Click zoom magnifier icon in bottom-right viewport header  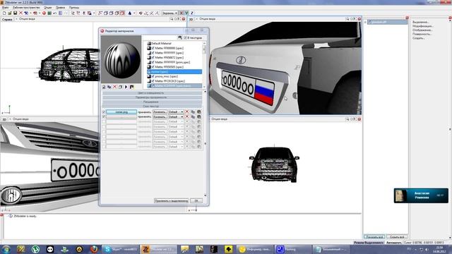pyautogui.click(x=347, y=119)
